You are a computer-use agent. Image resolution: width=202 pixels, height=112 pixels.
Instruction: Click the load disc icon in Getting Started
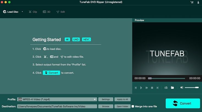[45, 49]
